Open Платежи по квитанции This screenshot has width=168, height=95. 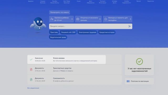[x=139, y=81]
